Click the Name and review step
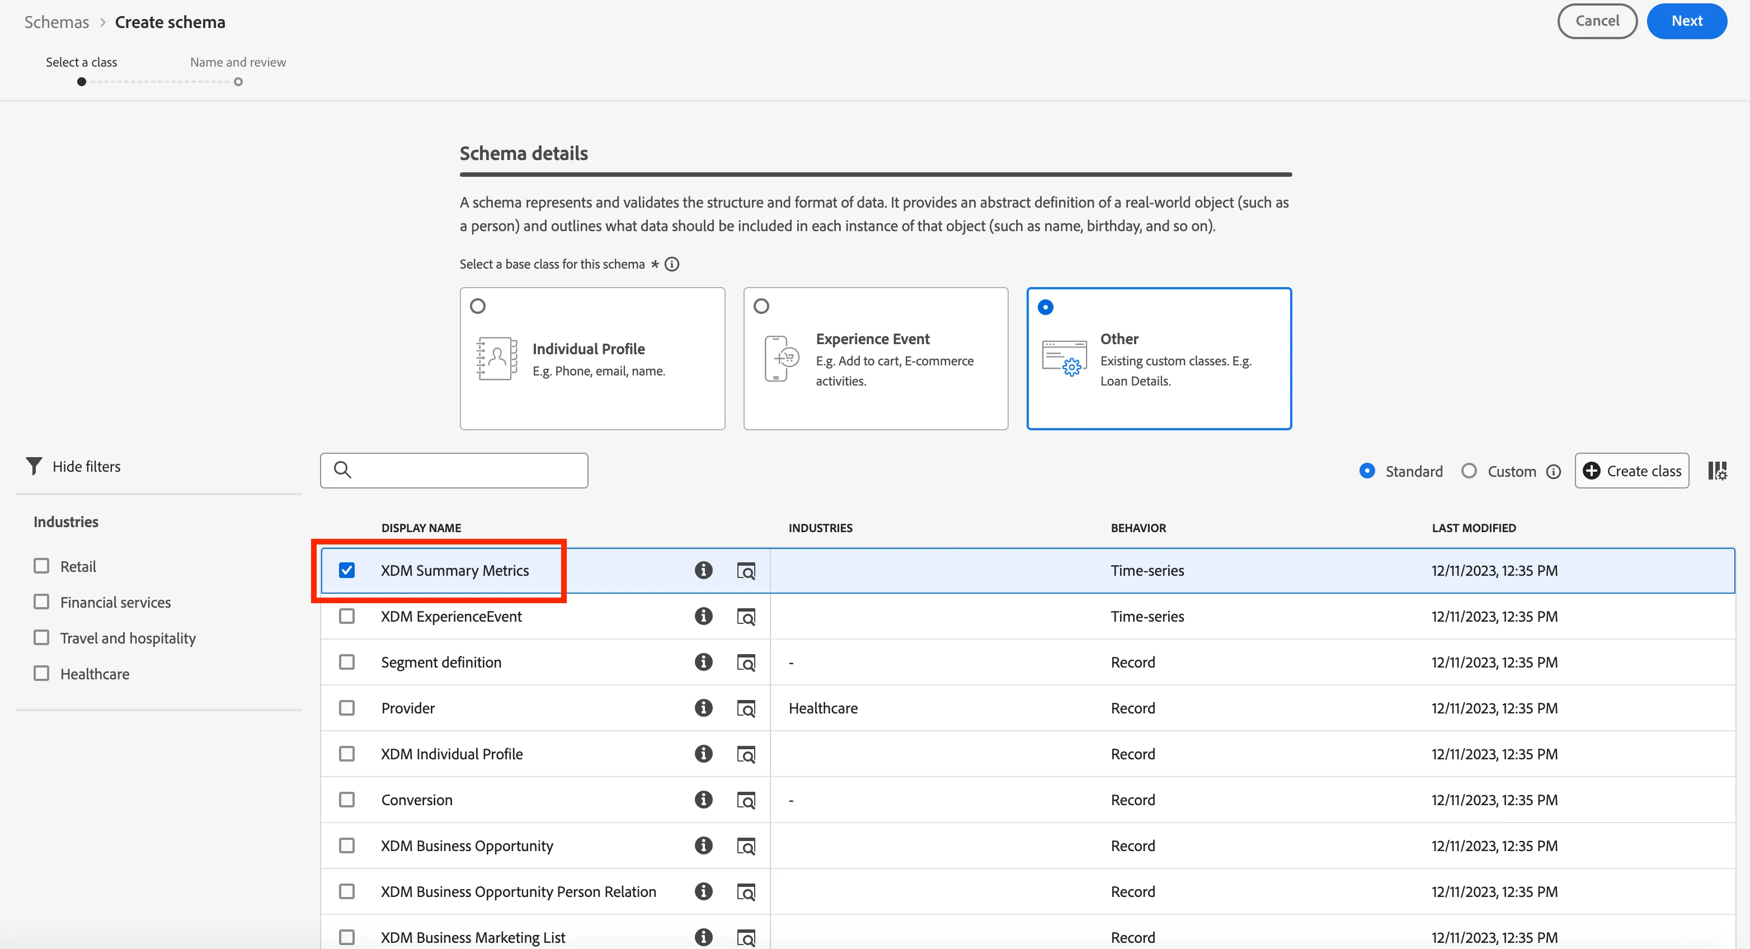The height and width of the screenshot is (949, 1750). coord(238,70)
